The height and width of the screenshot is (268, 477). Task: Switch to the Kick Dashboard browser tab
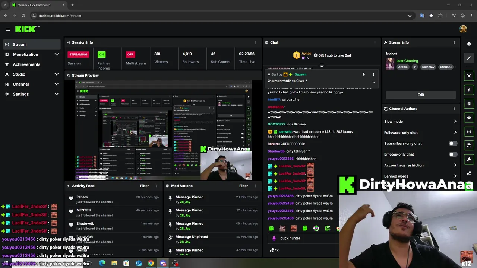pos(38,5)
